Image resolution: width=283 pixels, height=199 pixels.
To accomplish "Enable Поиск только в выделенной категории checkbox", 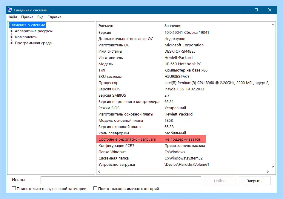I will pos(14,189).
